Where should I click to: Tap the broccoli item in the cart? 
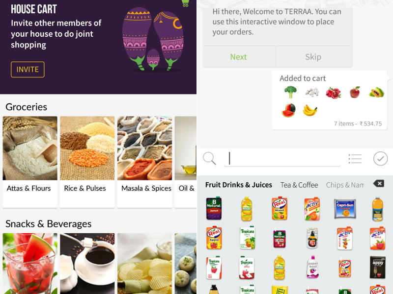coord(290,92)
